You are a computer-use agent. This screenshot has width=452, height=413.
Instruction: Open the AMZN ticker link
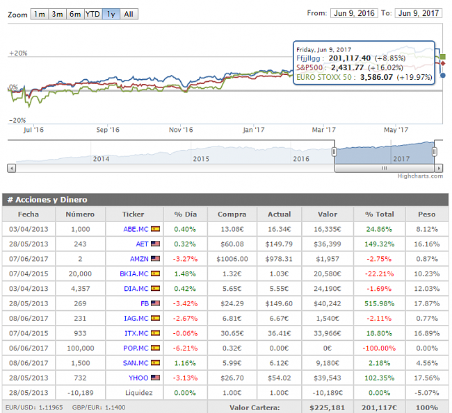click(139, 259)
